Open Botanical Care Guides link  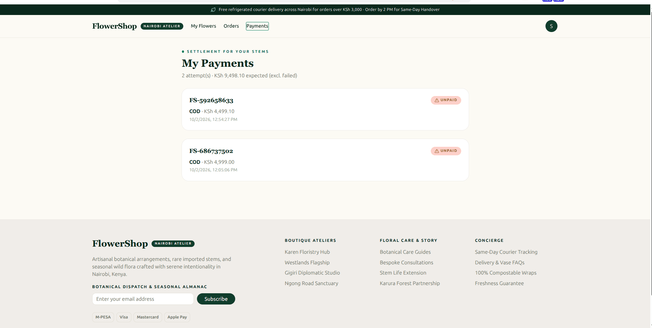click(405, 252)
